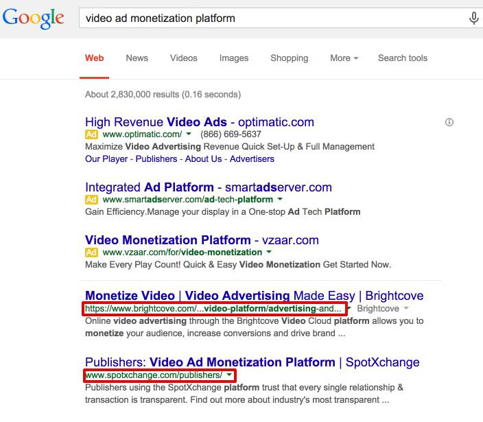This screenshot has height=422, width=483.
Task: Click the Gain Efficiency ad description
Action: [223, 212]
